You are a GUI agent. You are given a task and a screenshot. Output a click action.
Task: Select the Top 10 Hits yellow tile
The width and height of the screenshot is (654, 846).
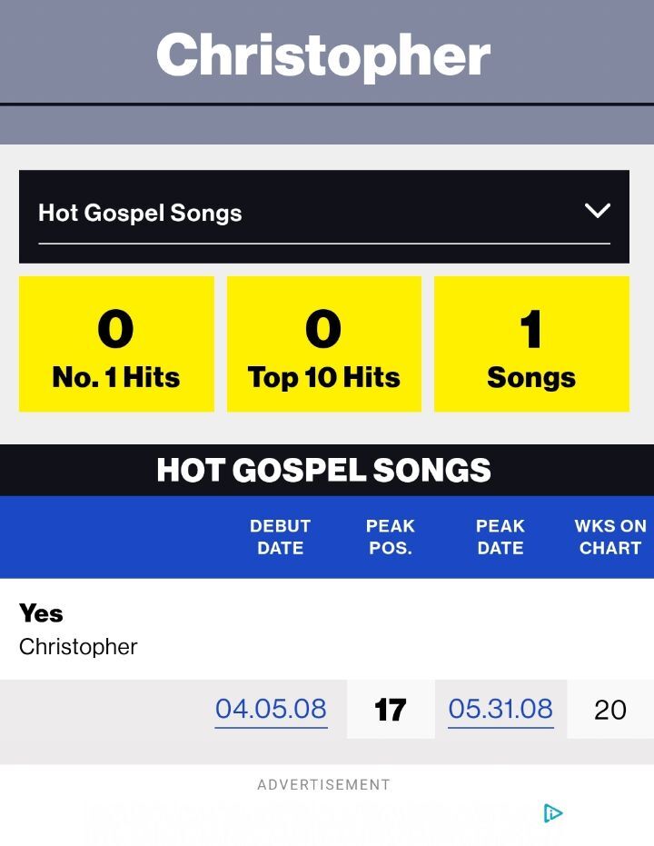point(324,344)
